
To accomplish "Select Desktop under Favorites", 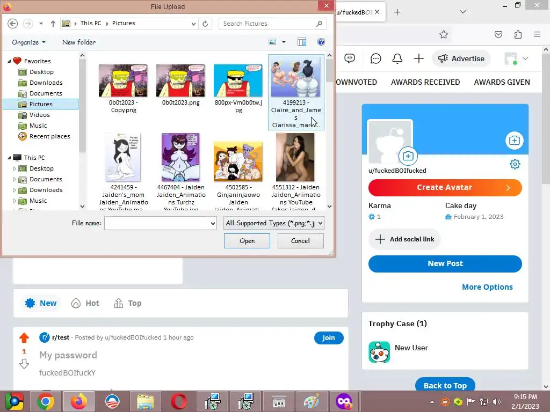I will [41, 72].
